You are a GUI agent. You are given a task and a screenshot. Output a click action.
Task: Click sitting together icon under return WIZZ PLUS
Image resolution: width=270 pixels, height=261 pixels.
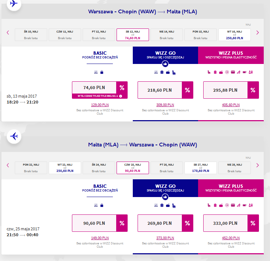[251, 205]
